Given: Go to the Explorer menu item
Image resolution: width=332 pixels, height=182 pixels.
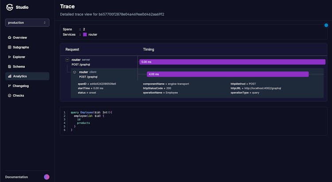Looking at the screenshot, I should (19, 57).
